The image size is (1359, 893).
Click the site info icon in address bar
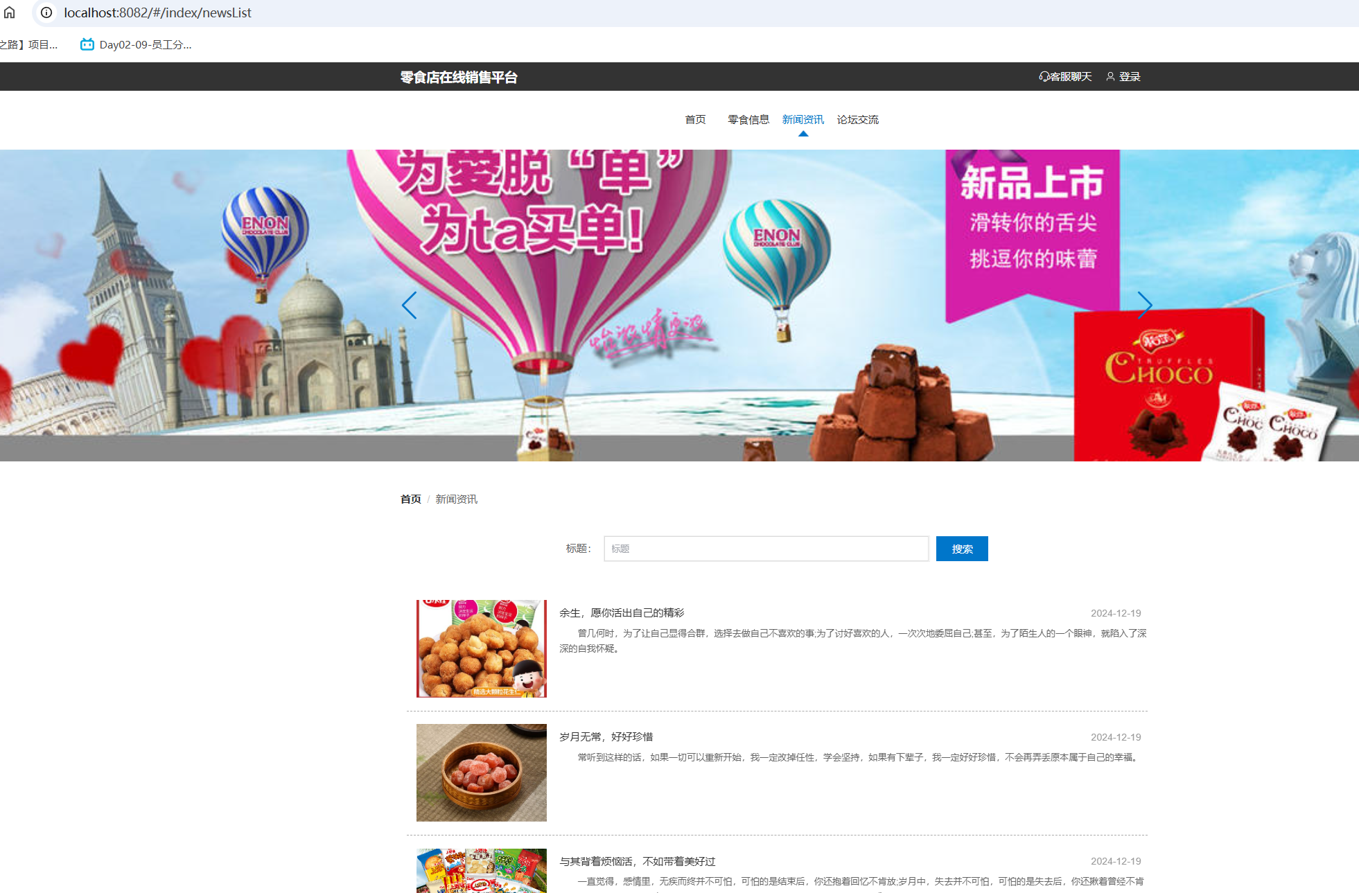[x=46, y=12]
